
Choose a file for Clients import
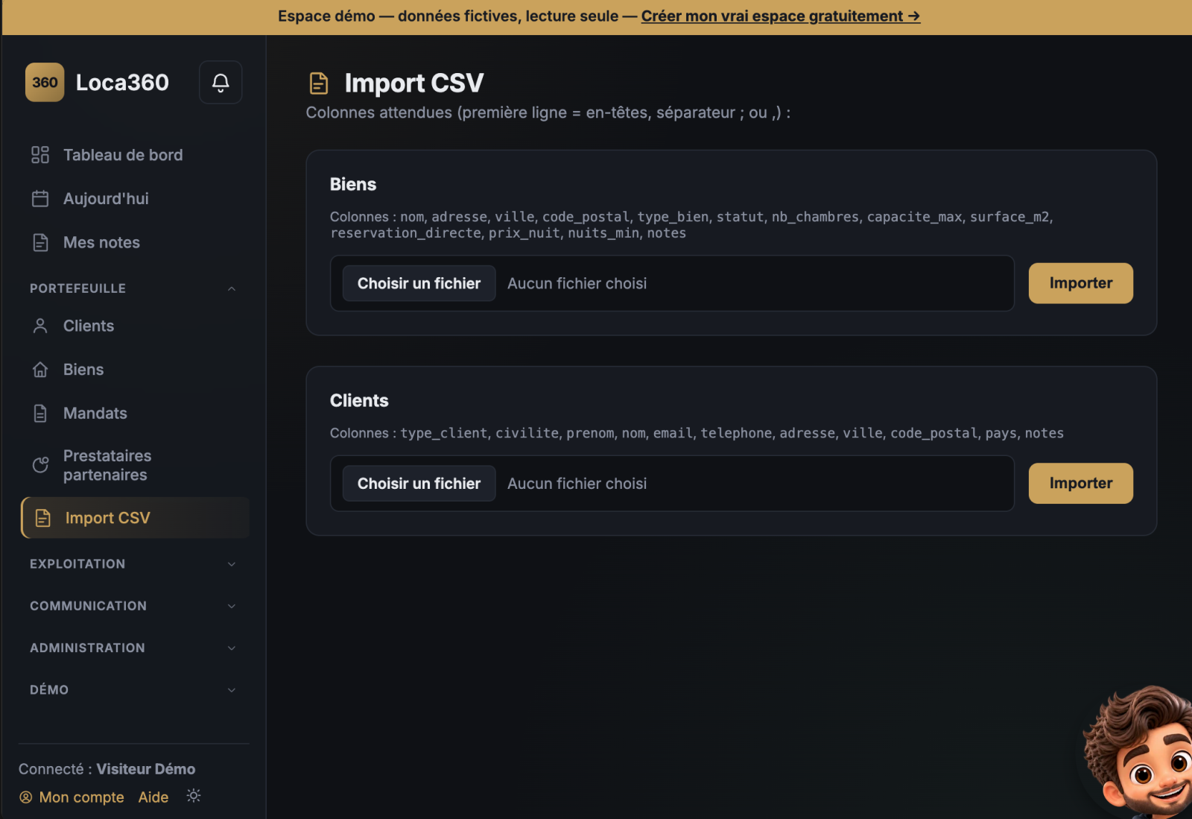(x=419, y=484)
